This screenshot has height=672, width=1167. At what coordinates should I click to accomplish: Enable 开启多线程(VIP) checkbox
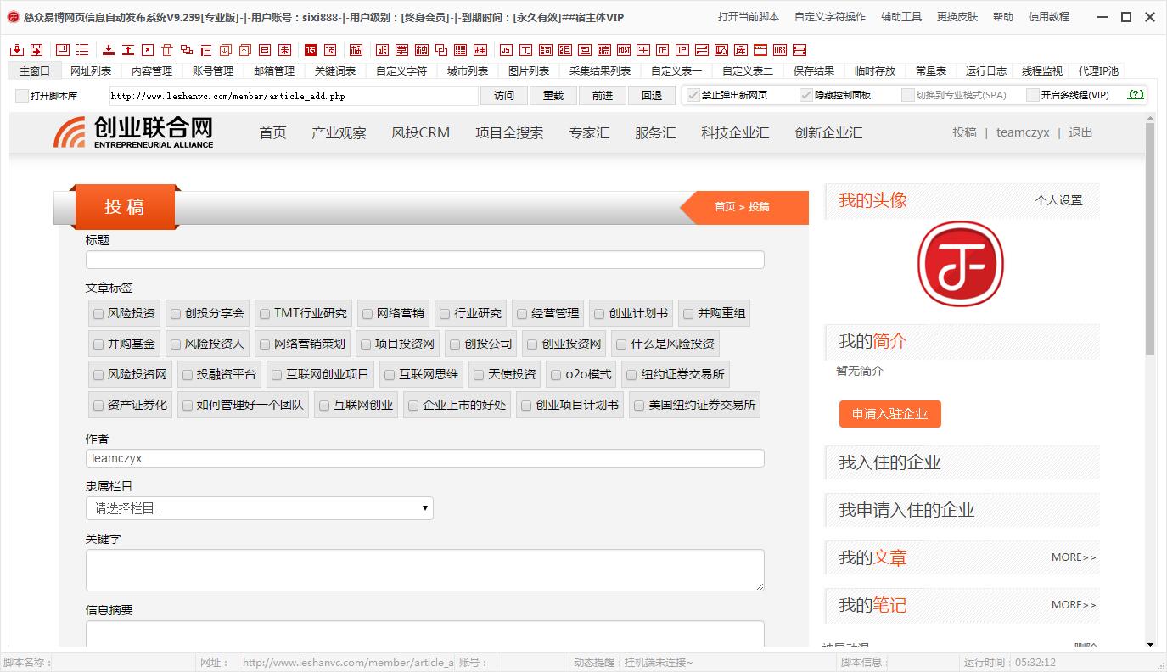pyautogui.click(x=1032, y=95)
